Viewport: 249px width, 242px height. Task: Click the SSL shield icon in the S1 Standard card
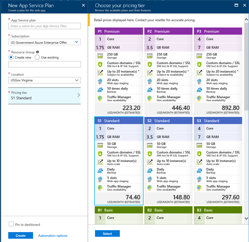click(x=100, y=154)
